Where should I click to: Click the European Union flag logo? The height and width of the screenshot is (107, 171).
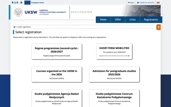(x=27, y=3)
